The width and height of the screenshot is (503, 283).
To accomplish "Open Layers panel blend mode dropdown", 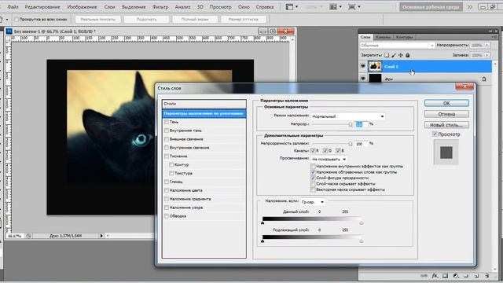I will coord(397,46).
